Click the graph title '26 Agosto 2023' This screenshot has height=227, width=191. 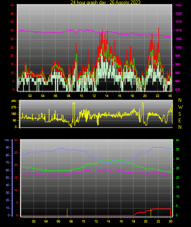tap(125, 2)
